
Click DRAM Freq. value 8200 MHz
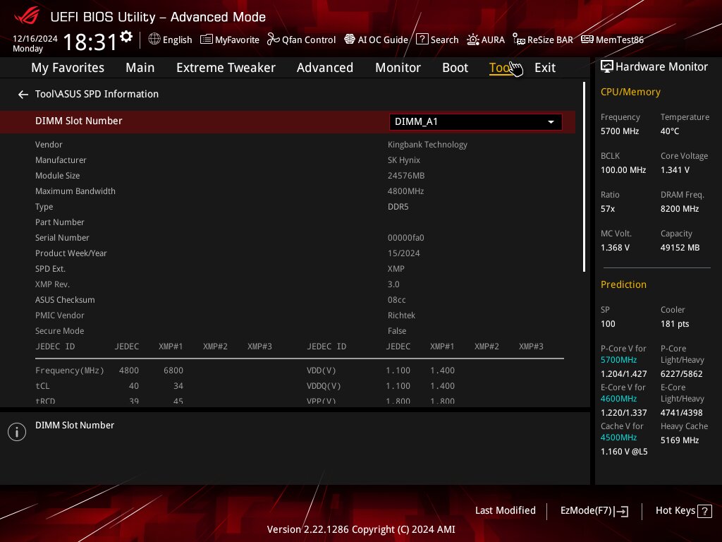pyautogui.click(x=680, y=209)
